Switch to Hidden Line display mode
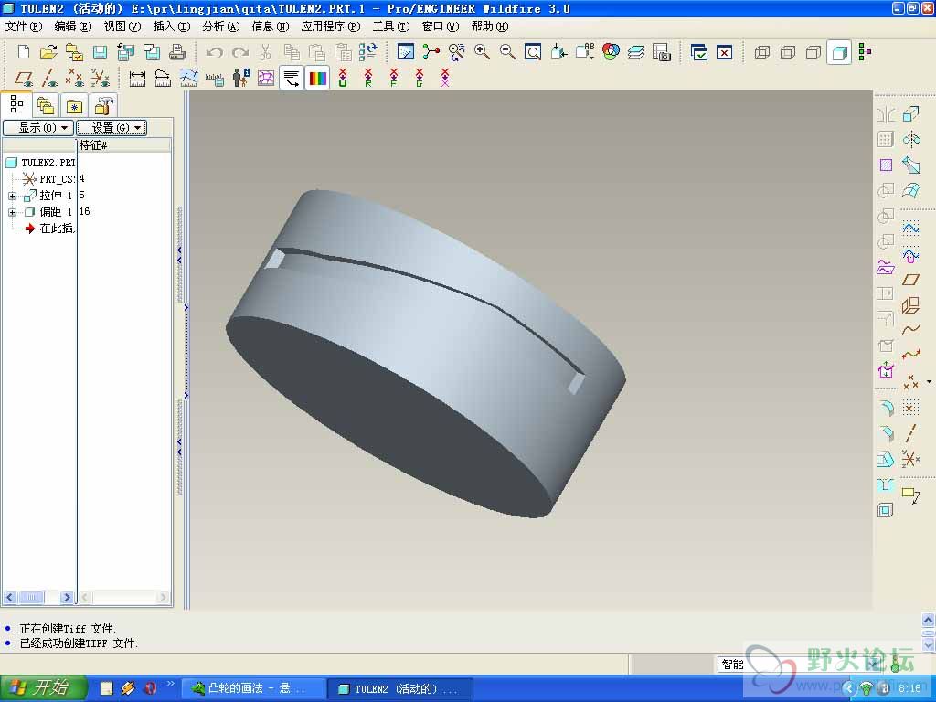The image size is (936, 702). point(787,52)
